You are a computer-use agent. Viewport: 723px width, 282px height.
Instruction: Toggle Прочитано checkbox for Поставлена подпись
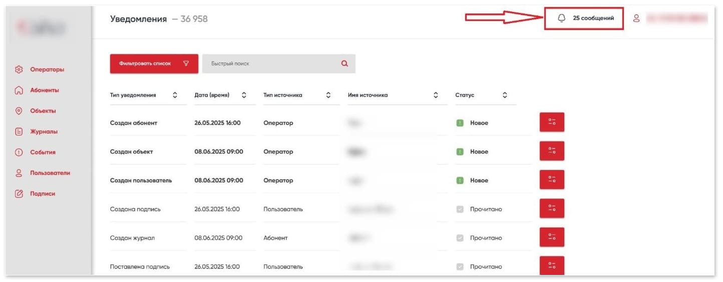coord(460,266)
